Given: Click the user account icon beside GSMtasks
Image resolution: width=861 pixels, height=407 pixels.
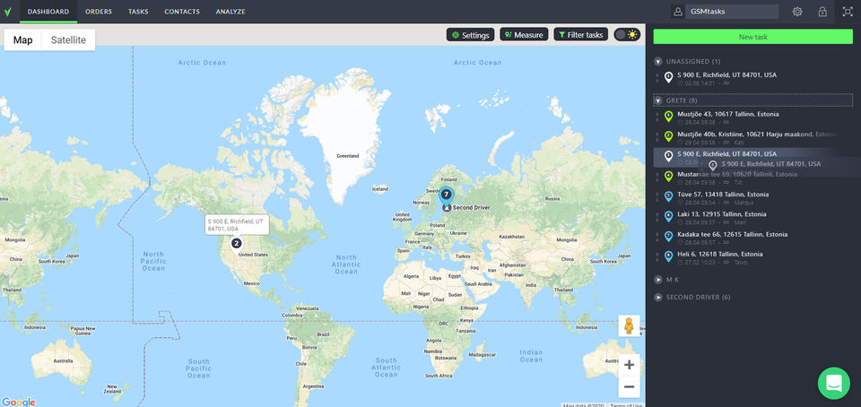Looking at the screenshot, I should coord(678,12).
